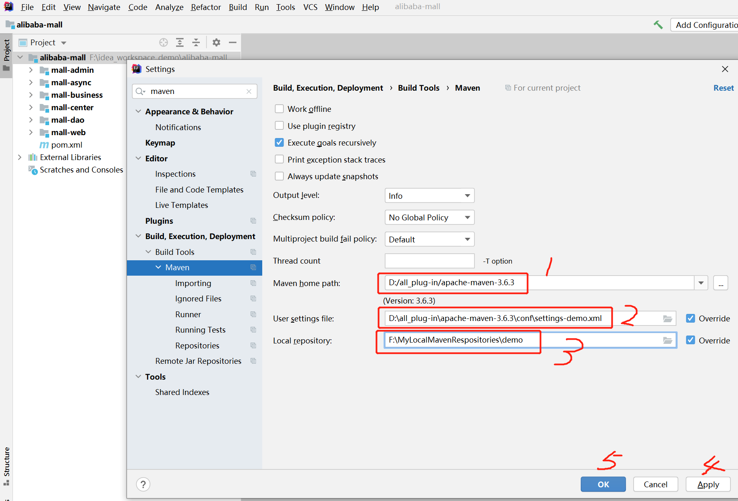
Task: Hide the Project panel with minus icon
Action: click(233, 42)
